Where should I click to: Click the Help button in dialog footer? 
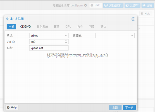12,107
